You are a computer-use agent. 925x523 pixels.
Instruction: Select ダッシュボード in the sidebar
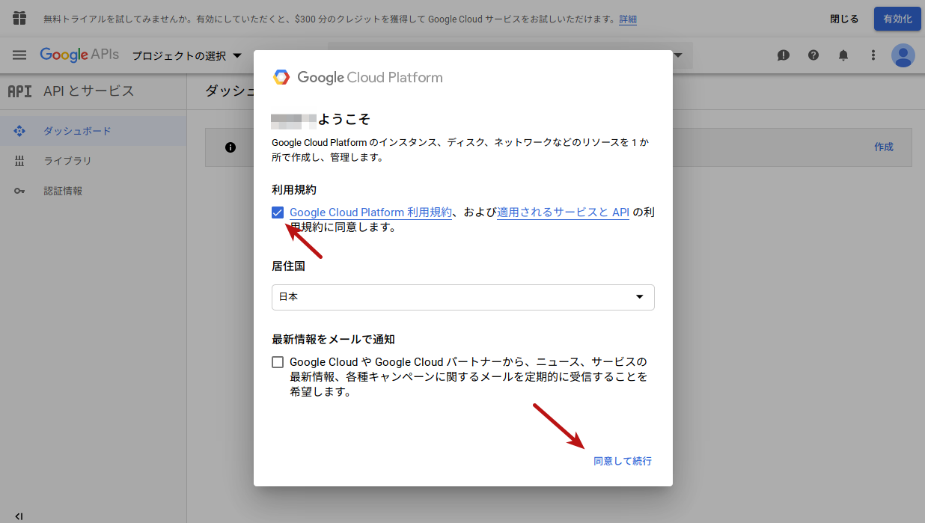(x=77, y=131)
